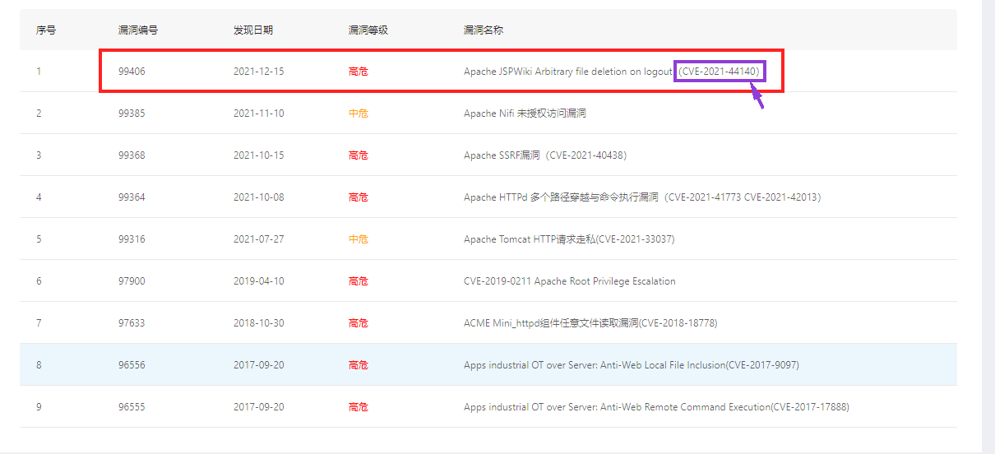Click the date 2021-07-27
This screenshot has height=454, width=995.
coord(259,239)
